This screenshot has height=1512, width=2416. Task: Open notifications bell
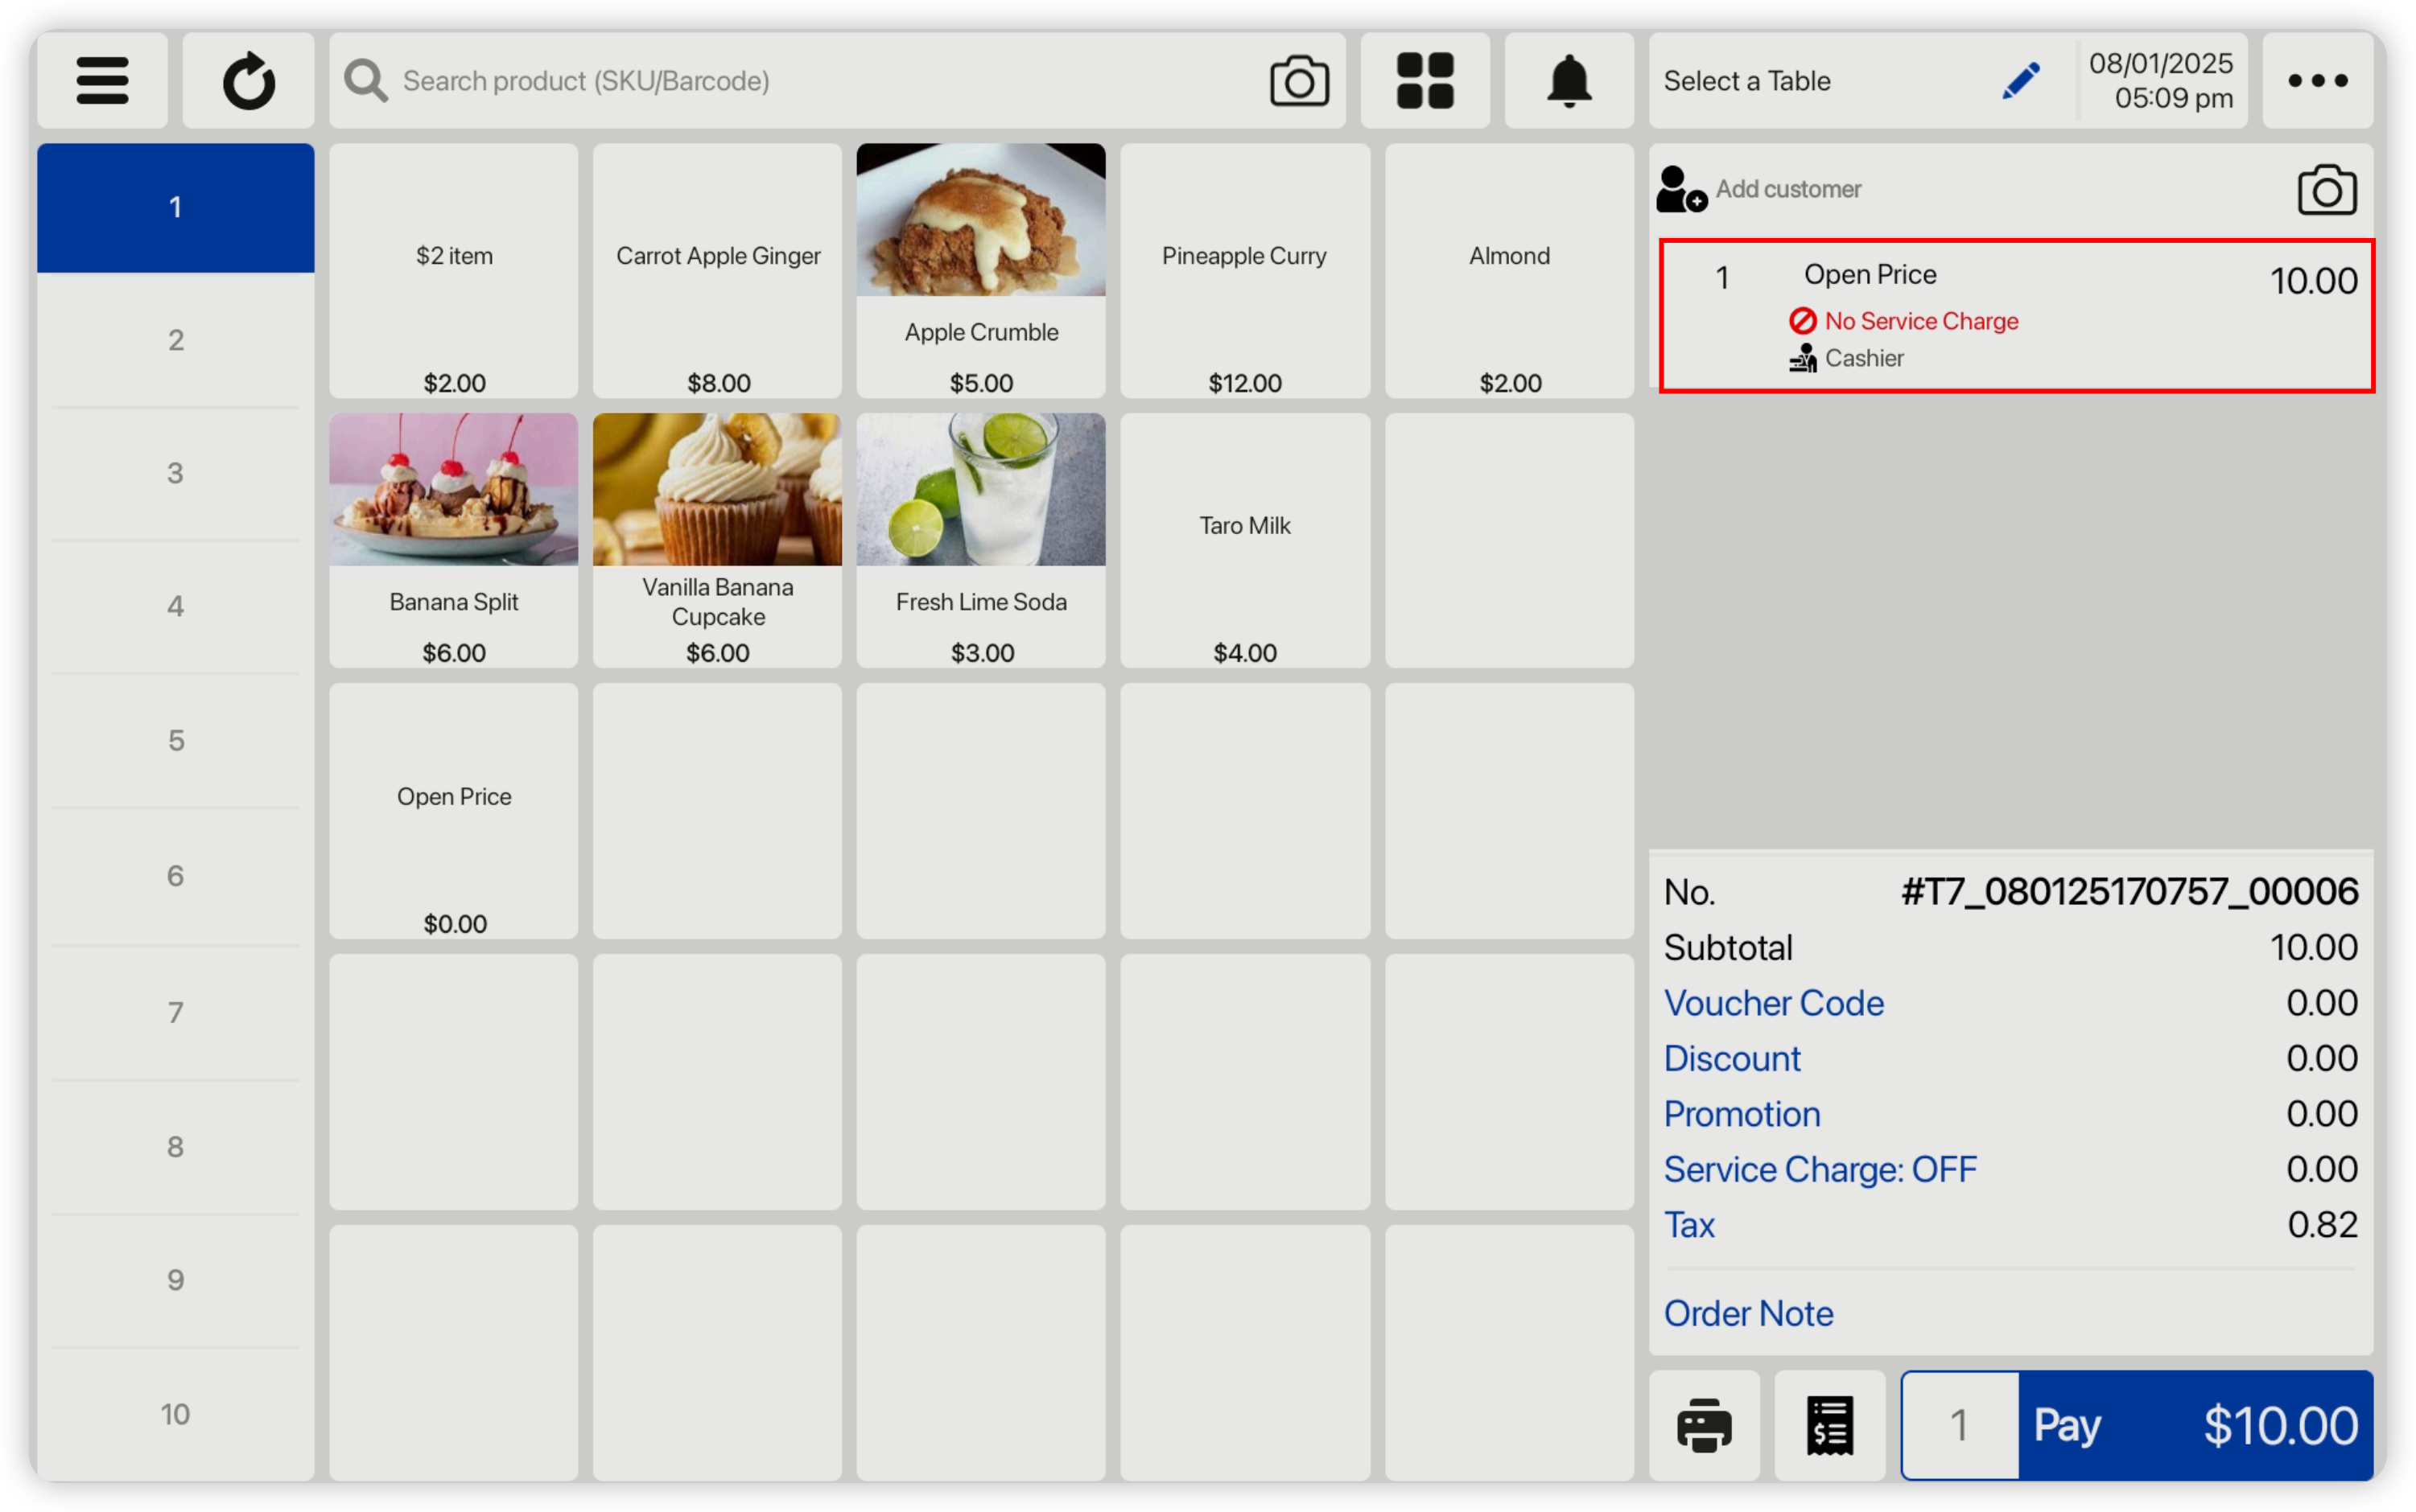click(x=1569, y=80)
